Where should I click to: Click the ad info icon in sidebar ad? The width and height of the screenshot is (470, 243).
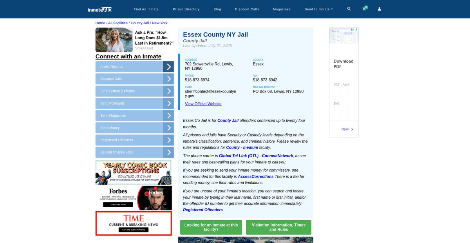(x=352, y=30)
